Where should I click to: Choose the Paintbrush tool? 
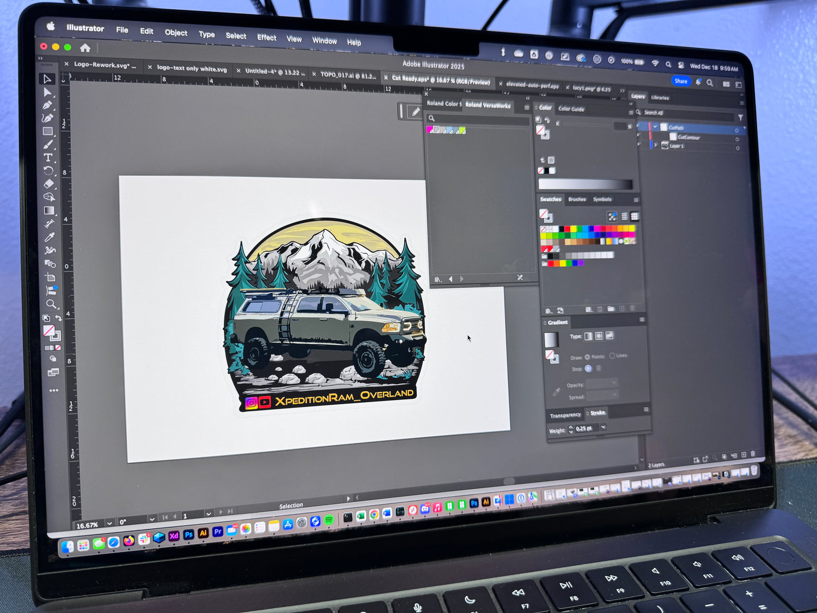[48, 144]
